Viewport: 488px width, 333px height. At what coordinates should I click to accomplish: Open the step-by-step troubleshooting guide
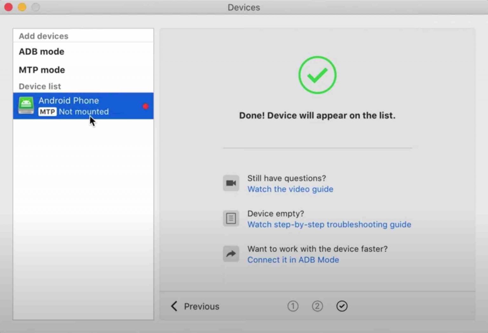coord(329,225)
